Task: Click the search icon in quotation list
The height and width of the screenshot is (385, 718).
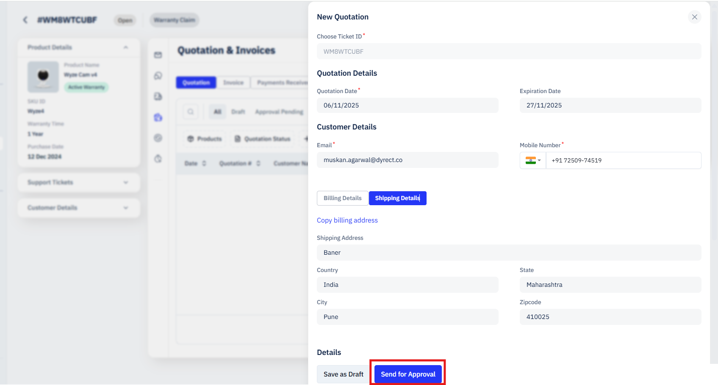Action: point(191,112)
